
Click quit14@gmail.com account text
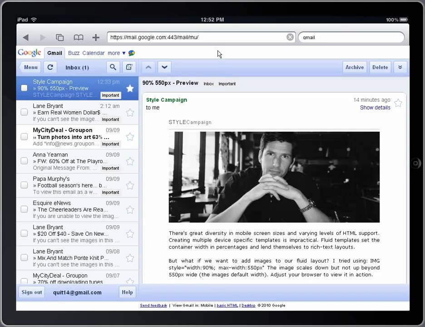tap(77, 292)
